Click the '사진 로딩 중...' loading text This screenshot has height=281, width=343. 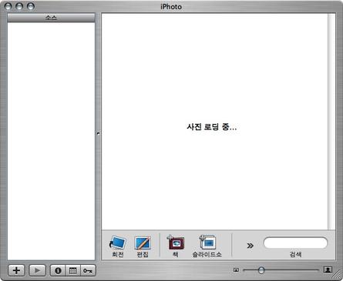(x=212, y=127)
